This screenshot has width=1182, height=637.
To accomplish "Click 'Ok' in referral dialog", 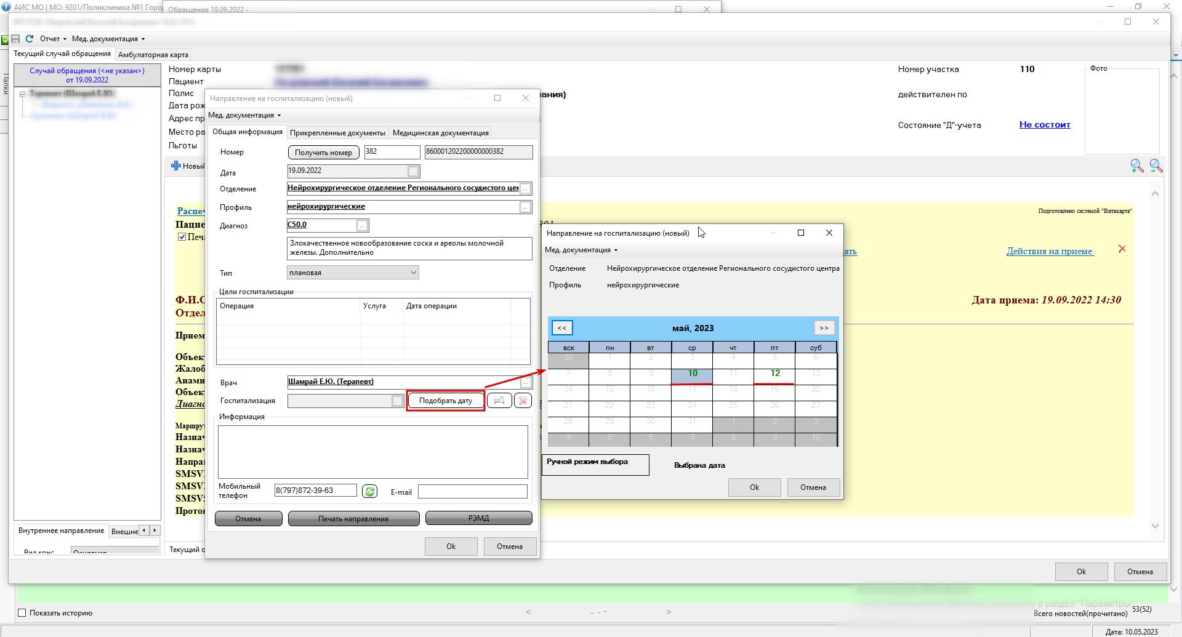I will point(451,547).
